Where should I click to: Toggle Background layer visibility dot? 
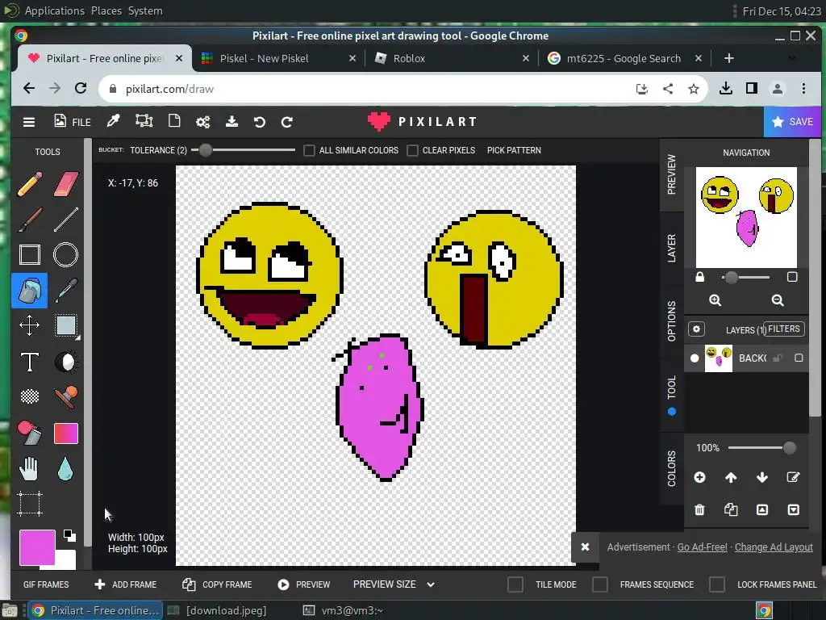(x=695, y=358)
